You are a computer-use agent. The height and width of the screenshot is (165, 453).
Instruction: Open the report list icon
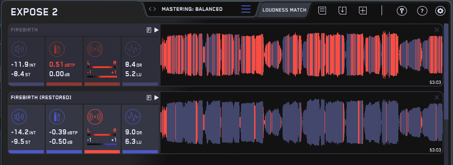coord(322,11)
